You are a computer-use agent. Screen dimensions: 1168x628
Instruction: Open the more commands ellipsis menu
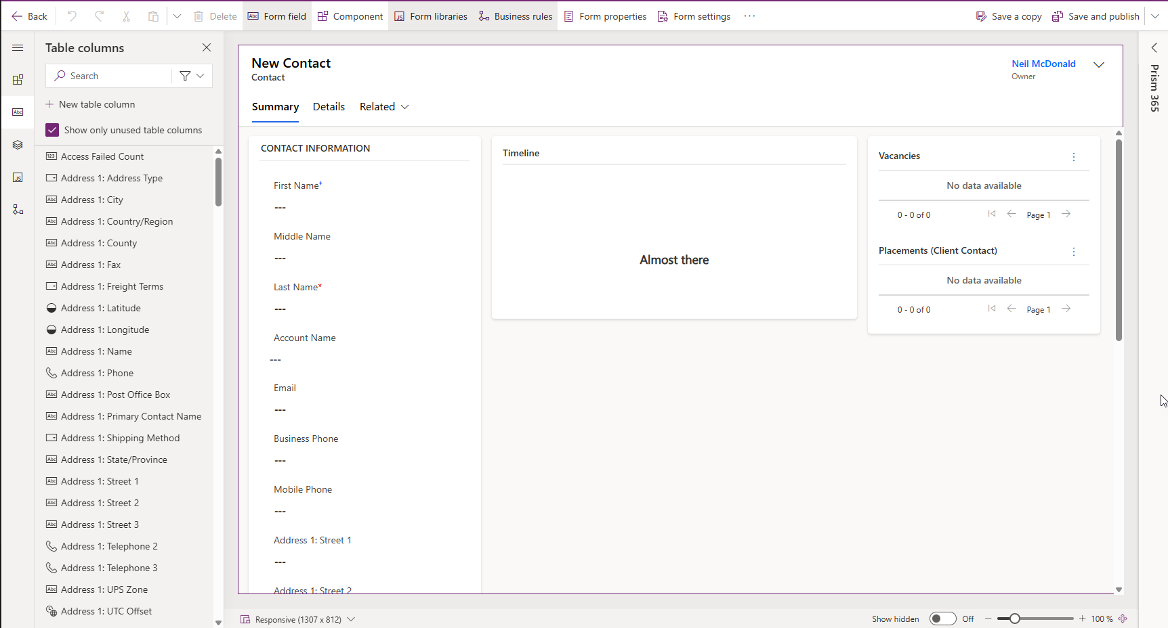[749, 16]
